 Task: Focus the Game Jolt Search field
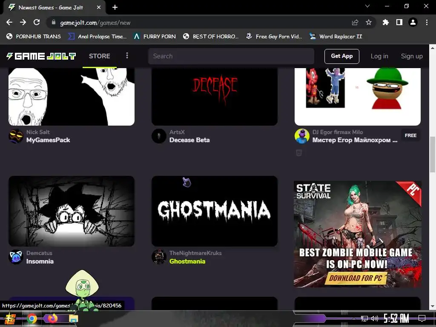pos(231,56)
